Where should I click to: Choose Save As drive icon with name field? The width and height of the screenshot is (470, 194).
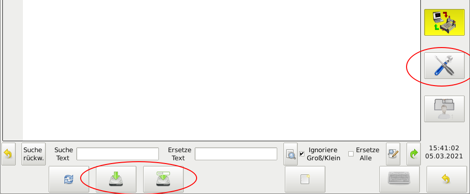tap(163, 179)
